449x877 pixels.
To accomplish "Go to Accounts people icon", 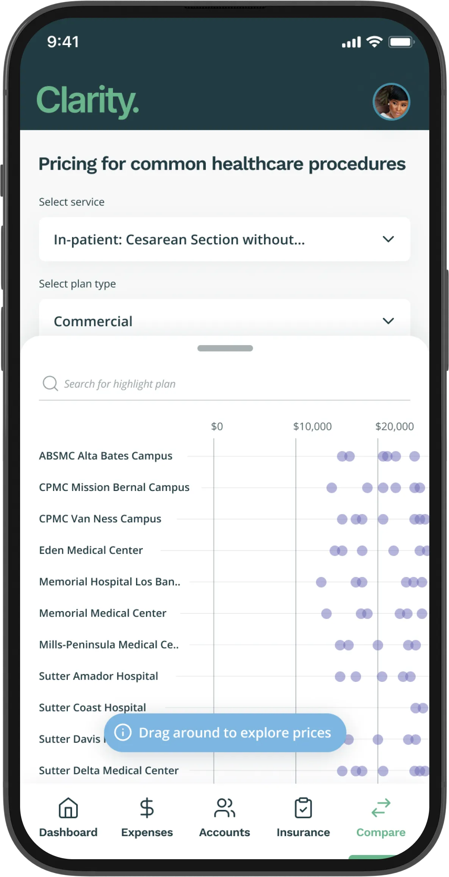I will (225, 808).
